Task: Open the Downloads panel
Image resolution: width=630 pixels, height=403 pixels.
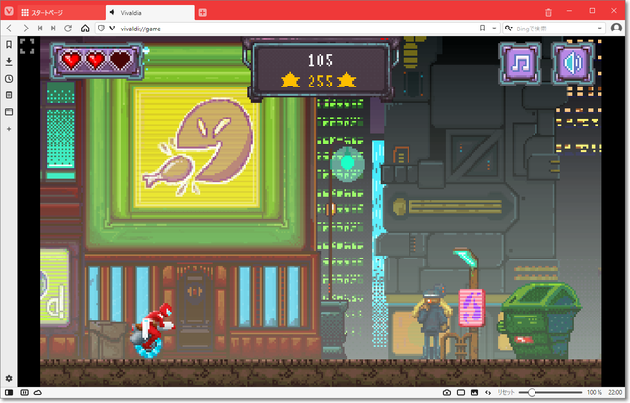Action: [9, 62]
